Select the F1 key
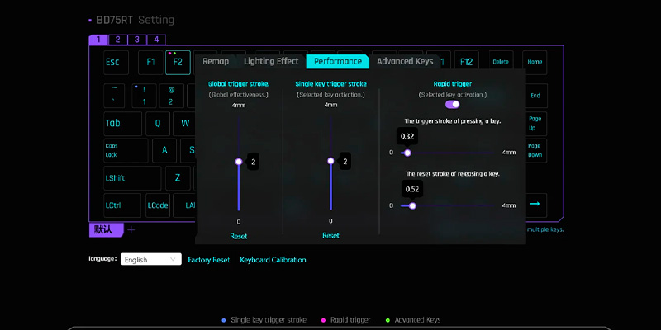661x330 pixels. coord(150,63)
